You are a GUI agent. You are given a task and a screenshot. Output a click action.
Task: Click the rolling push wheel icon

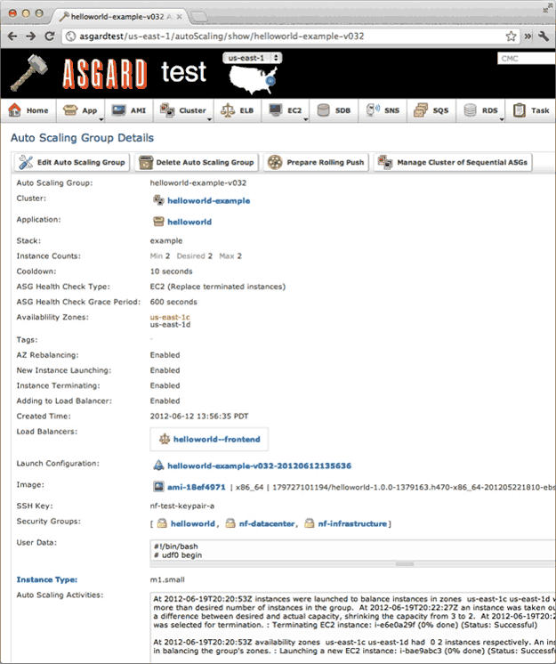(x=275, y=162)
